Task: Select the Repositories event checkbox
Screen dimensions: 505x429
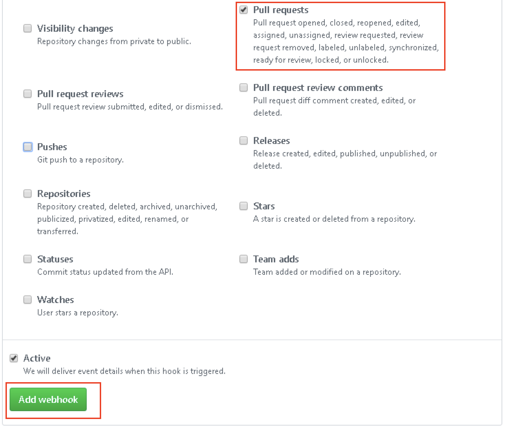Action: 28,193
